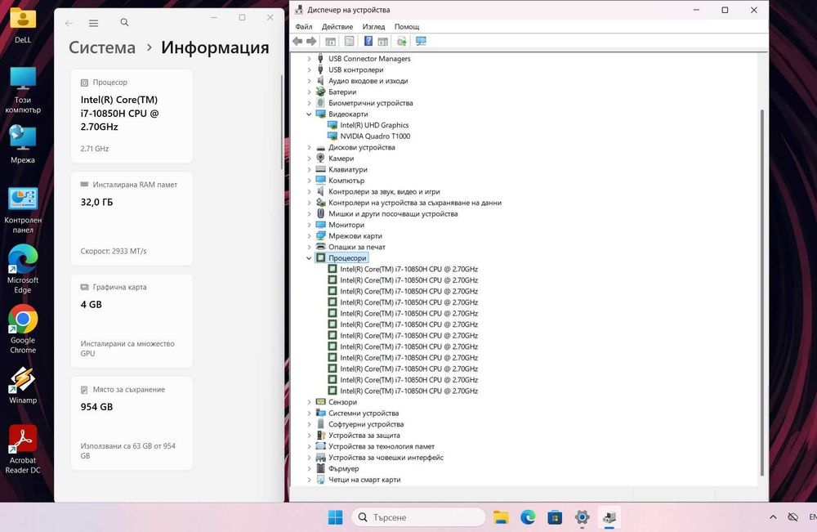Image resolution: width=817 pixels, height=532 pixels.
Task: Expand the Мрежови карти node
Action: (x=309, y=236)
